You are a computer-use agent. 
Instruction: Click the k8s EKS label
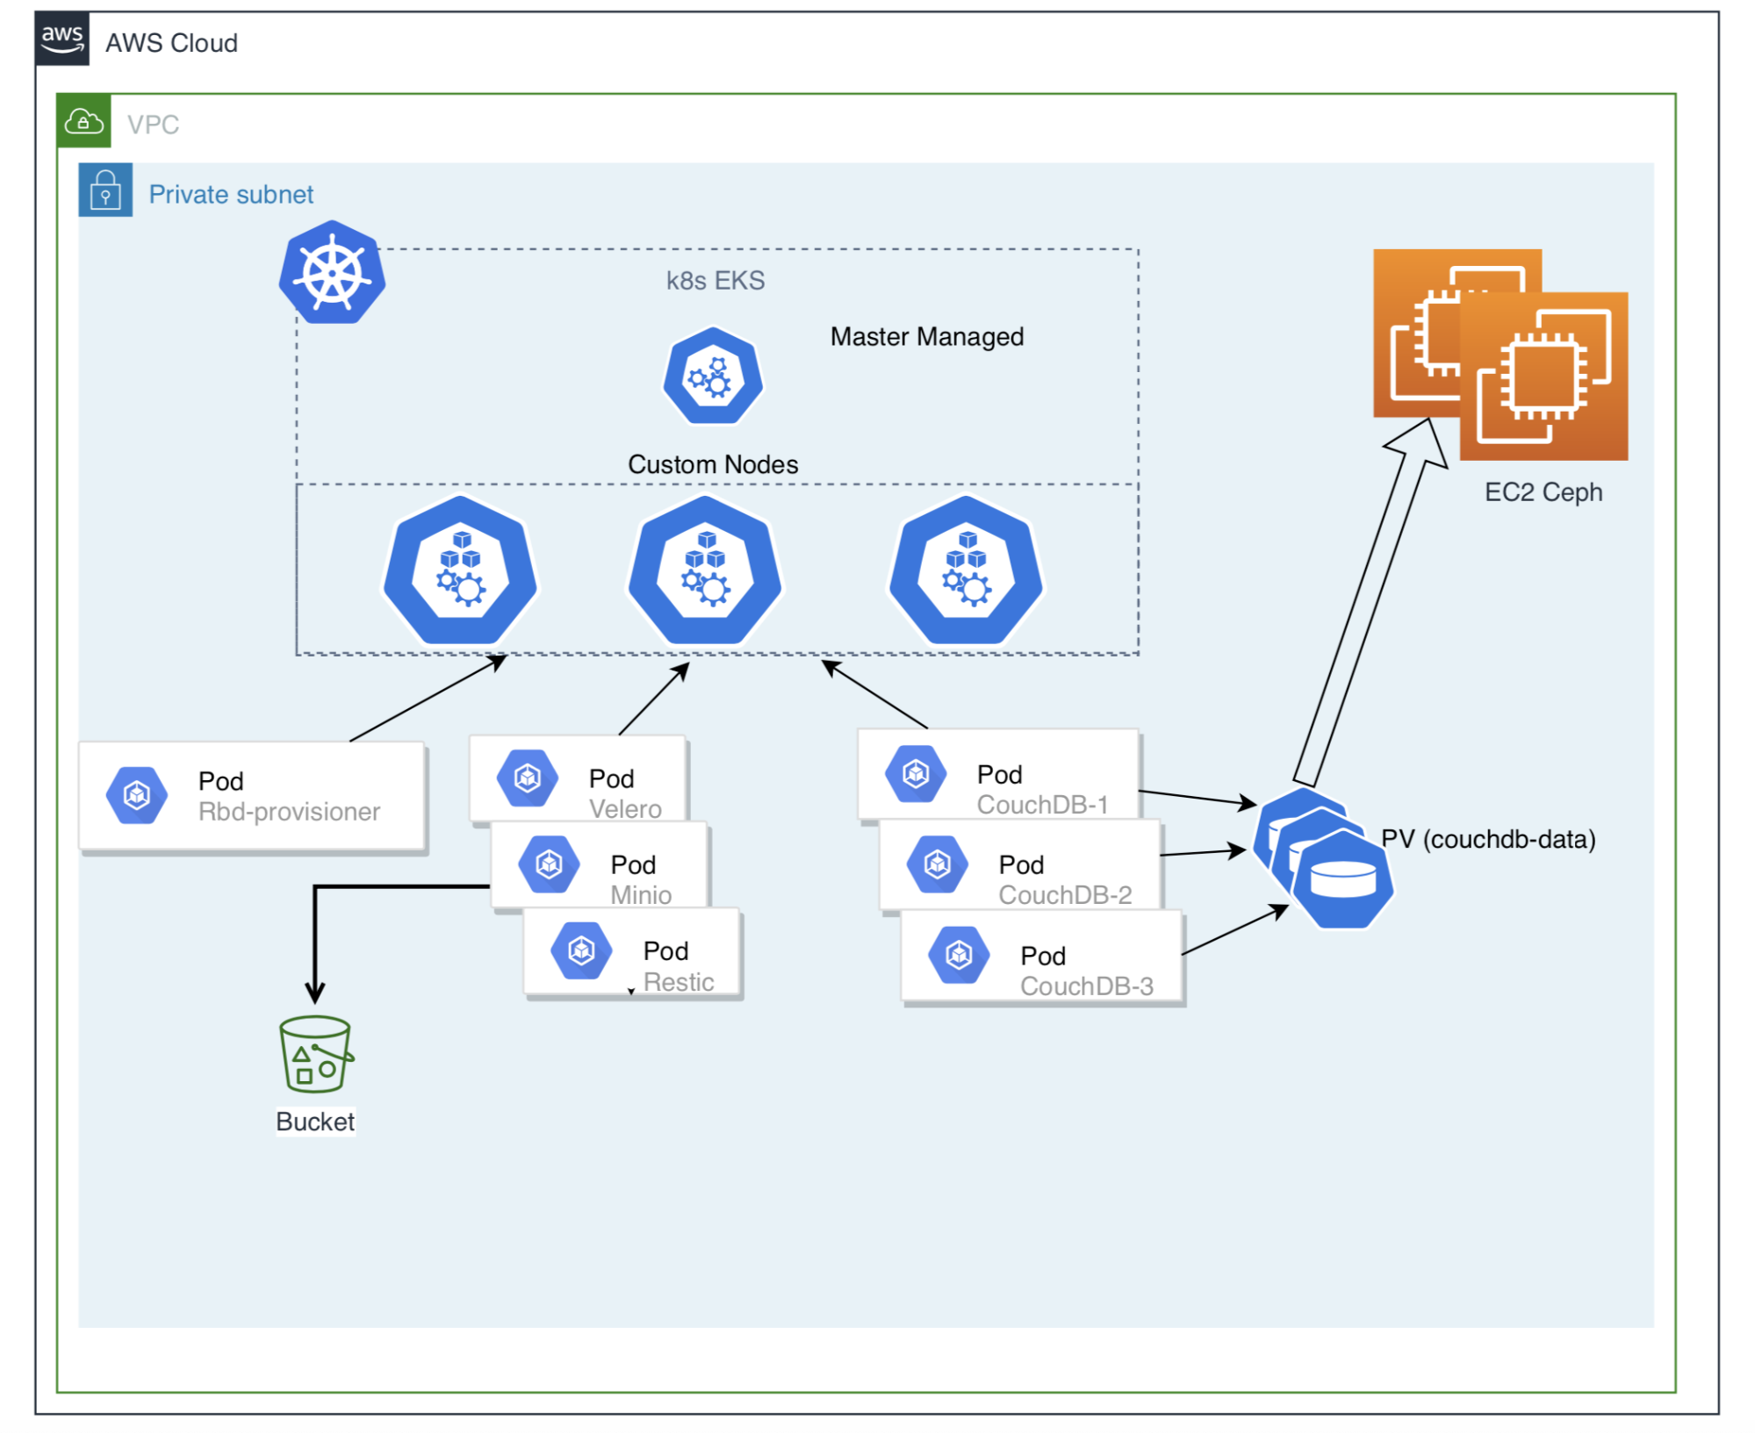point(715,281)
